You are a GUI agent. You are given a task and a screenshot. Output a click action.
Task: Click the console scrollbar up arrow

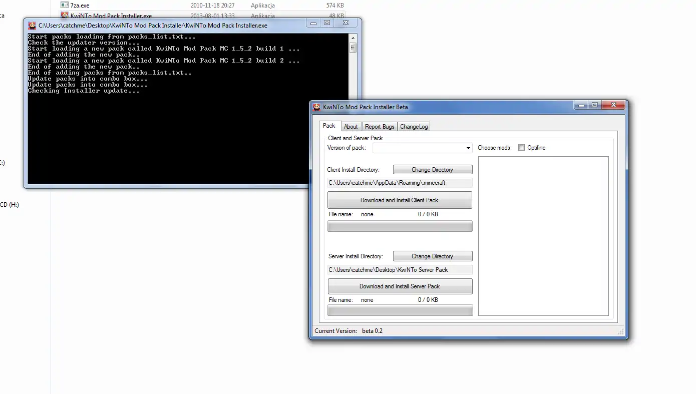[353, 38]
